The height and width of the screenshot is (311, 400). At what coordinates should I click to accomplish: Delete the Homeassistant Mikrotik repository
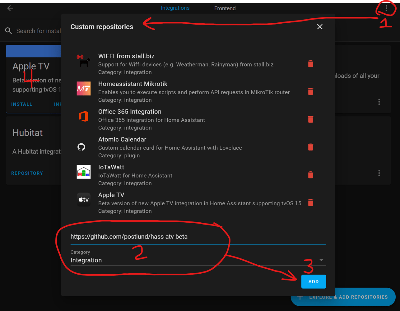tap(310, 91)
